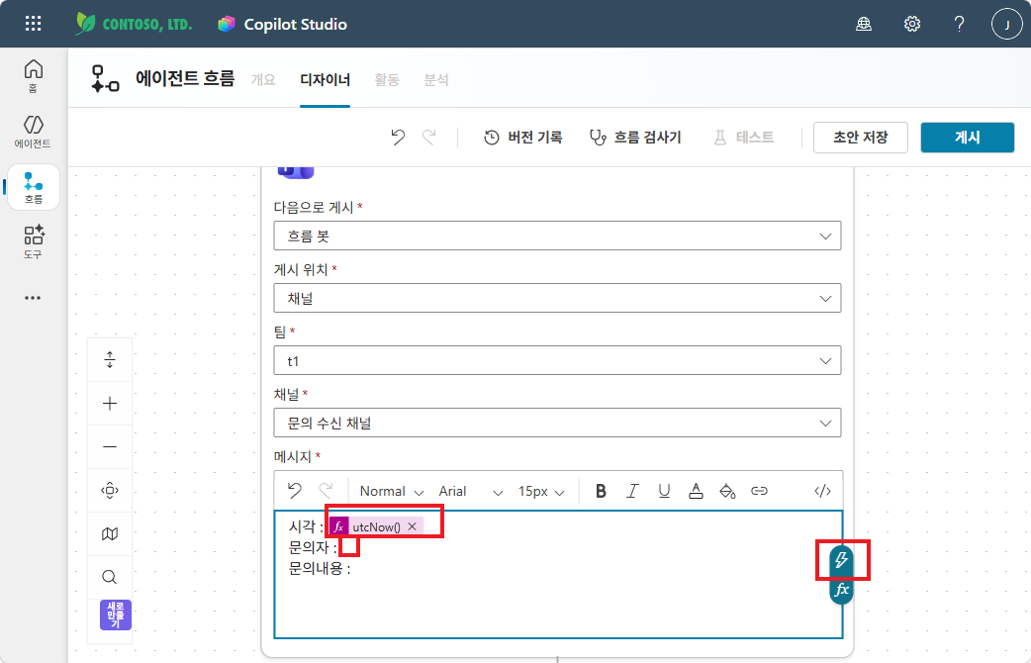The width and height of the screenshot is (1031, 663).
Task: Expand the 채널 dropdown
Action: (558, 423)
